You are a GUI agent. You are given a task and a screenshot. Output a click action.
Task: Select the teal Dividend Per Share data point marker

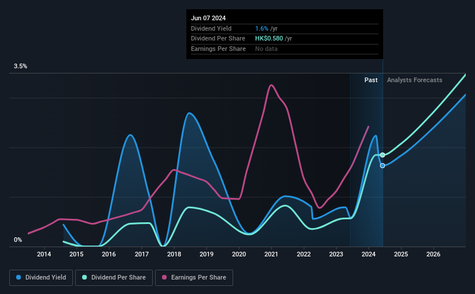click(382, 155)
